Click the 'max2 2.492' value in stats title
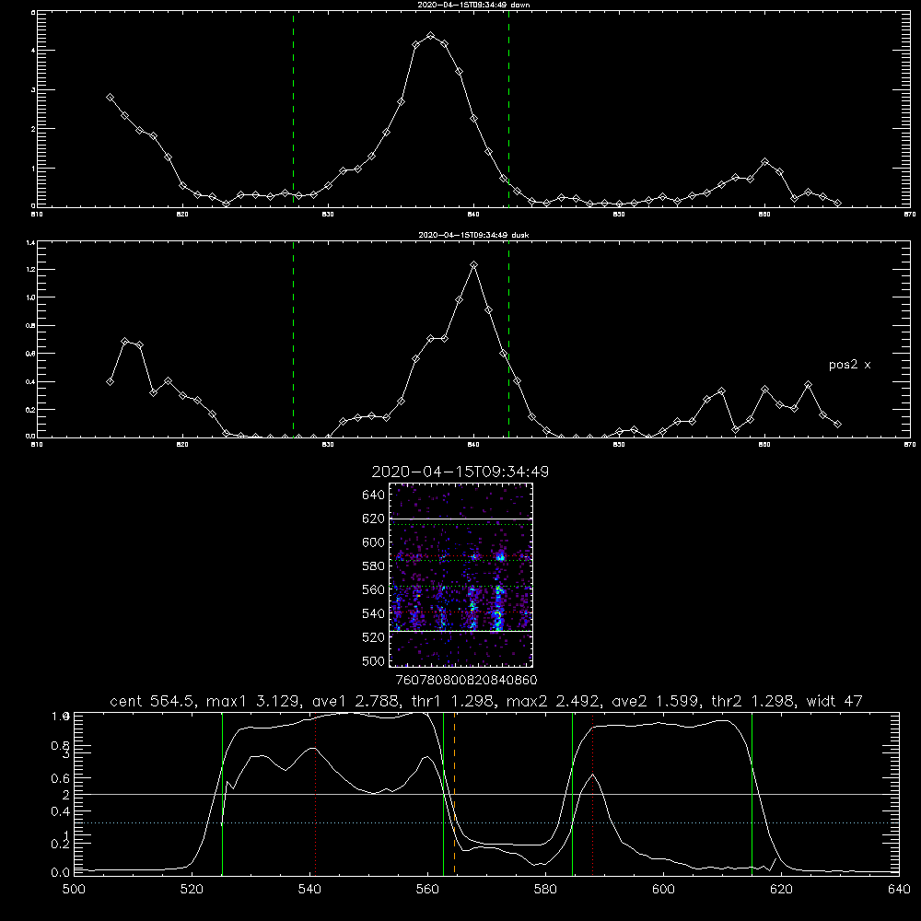The image size is (921, 921). (x=552, y=701)
